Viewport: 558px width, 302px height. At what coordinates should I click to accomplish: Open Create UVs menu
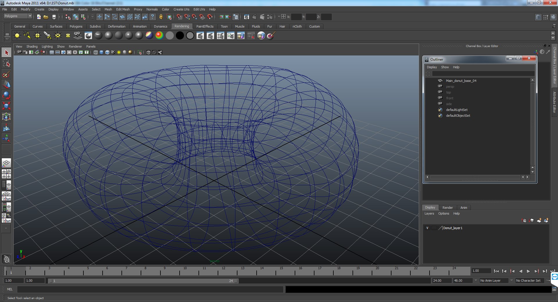181,9
